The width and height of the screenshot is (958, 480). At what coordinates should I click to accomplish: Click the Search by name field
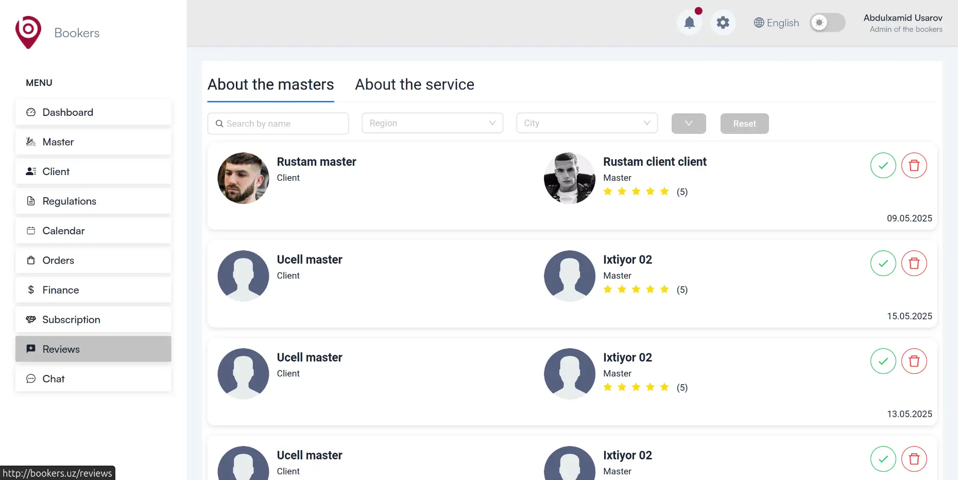278,124
